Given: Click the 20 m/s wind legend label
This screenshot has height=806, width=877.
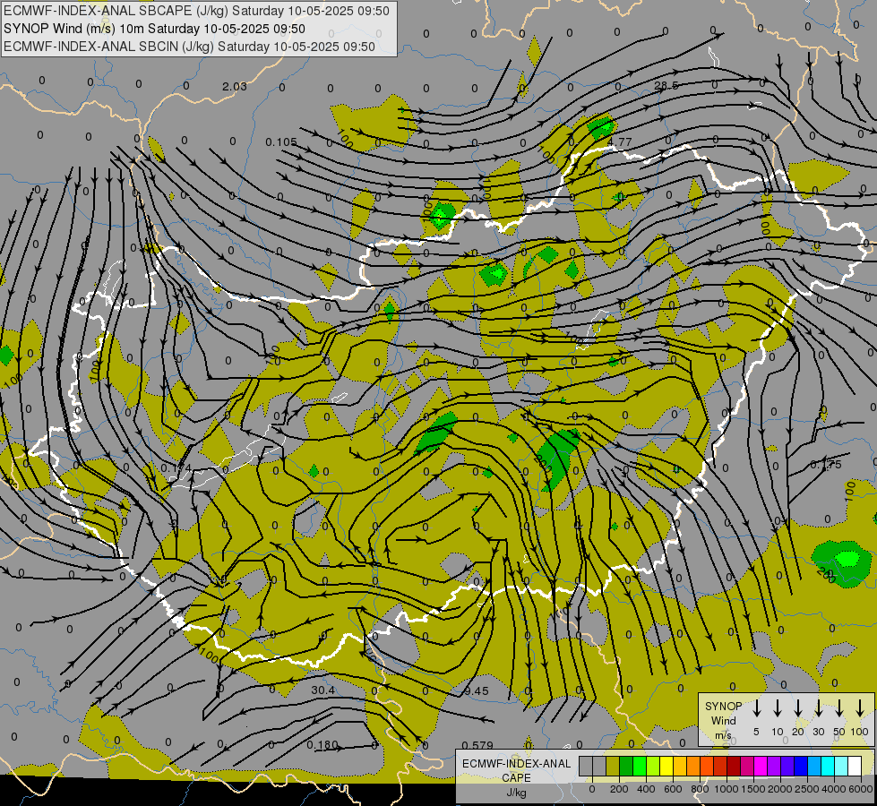Looking at the screenshot, I should [798, 732].
